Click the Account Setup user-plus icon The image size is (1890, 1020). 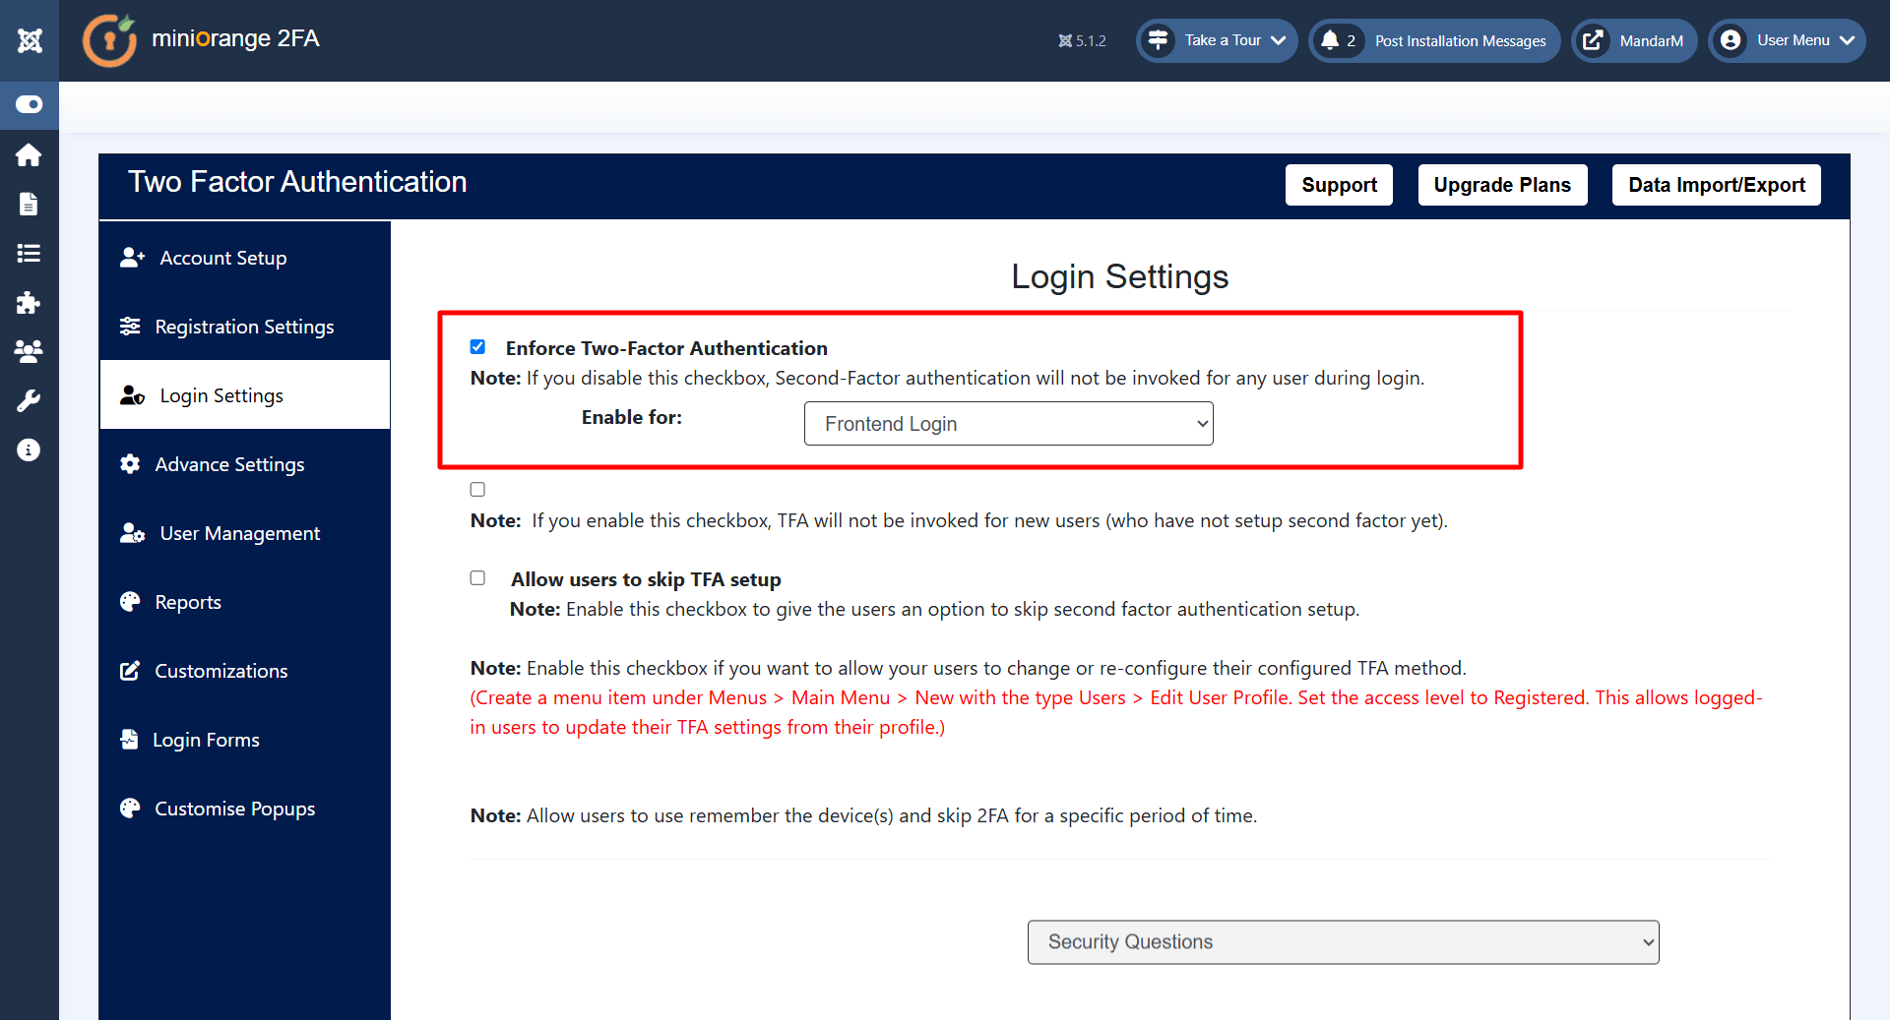[132, 258]
